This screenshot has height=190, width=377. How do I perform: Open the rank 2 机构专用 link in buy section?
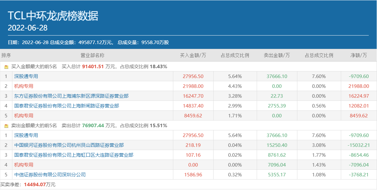pyautogui.click(x=24, y=86)
